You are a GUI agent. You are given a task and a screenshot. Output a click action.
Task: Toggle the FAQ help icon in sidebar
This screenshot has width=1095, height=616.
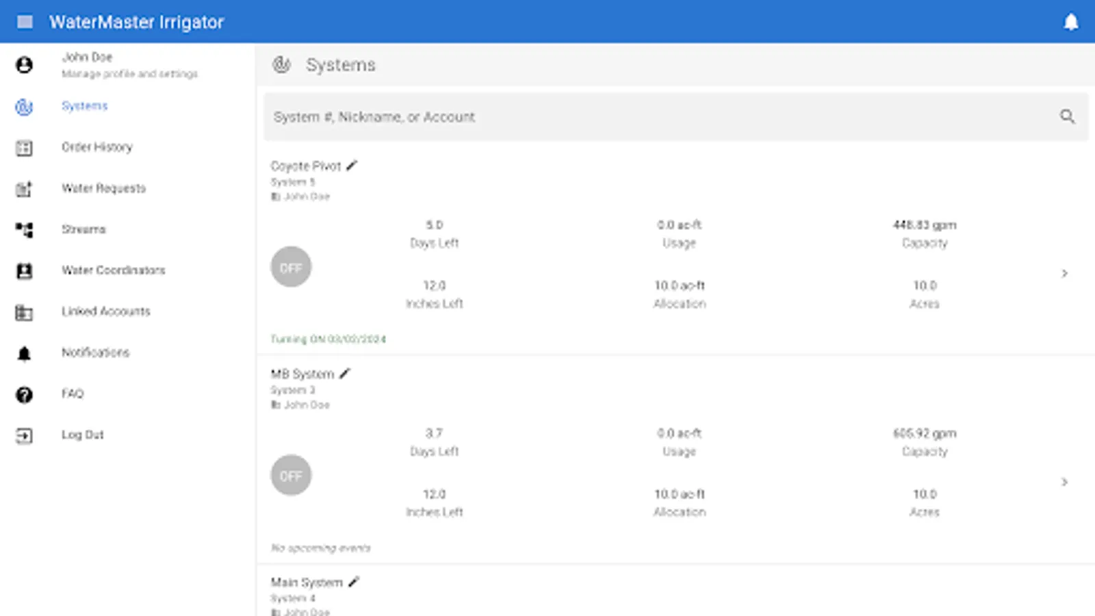click(x=24, y=394)
